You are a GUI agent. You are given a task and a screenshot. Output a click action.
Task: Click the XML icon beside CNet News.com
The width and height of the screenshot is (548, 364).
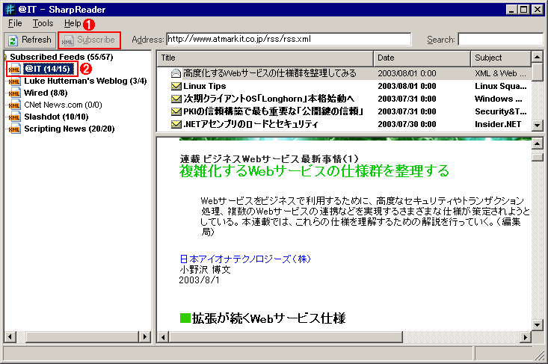[x=14, y=105]
